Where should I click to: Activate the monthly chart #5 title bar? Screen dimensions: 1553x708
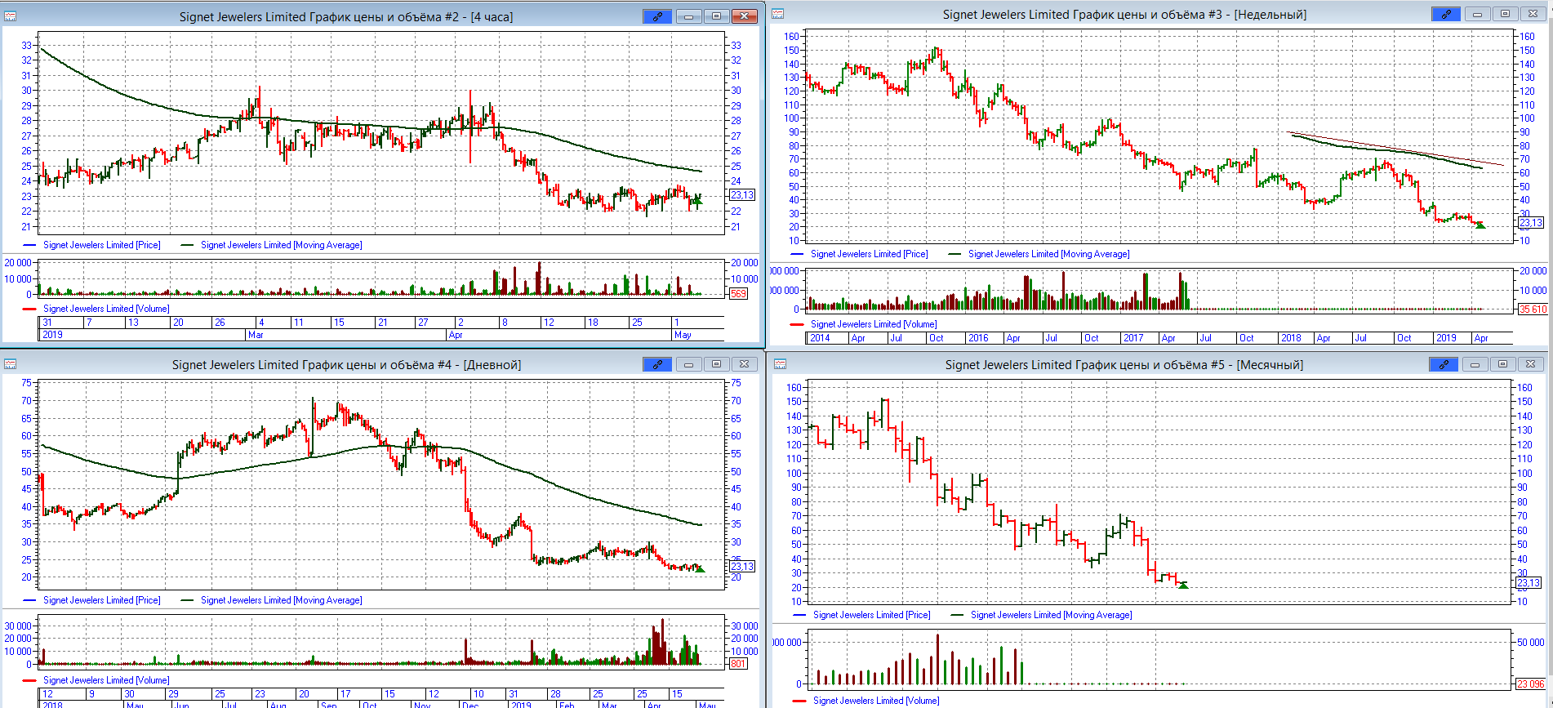click(x=1124, y=365)
